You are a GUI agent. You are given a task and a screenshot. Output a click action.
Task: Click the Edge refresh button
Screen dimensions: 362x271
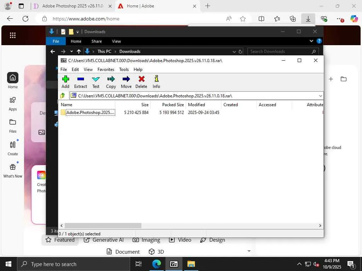pos(25,19)
